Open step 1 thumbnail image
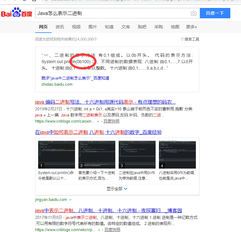Viewport: 241px width, 232px height. click(x=56, y=155)
